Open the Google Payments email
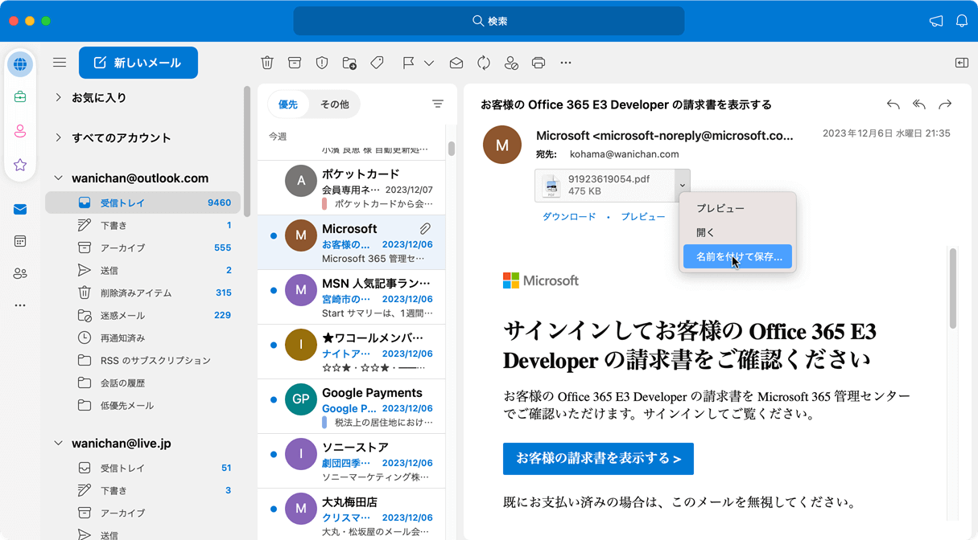The image size is (978, 540). pyautogui.click(x=351, y=407)
